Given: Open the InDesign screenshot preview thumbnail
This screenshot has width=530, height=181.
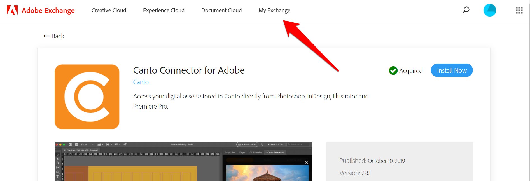Looking at the screenshot, I should click(183, 161).
